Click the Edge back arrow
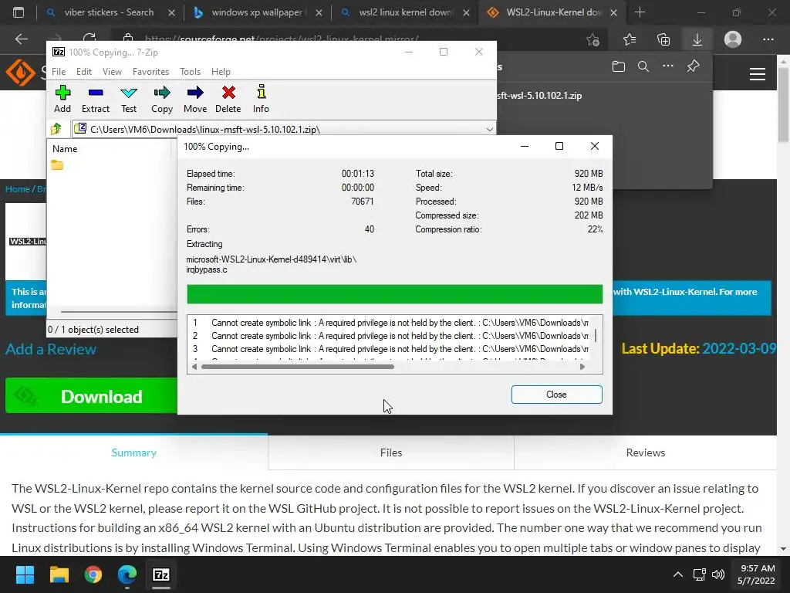790x593 pixels. point(21,39)
